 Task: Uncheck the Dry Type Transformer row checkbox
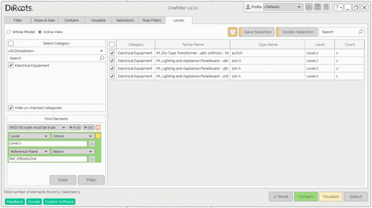(112, 53)
